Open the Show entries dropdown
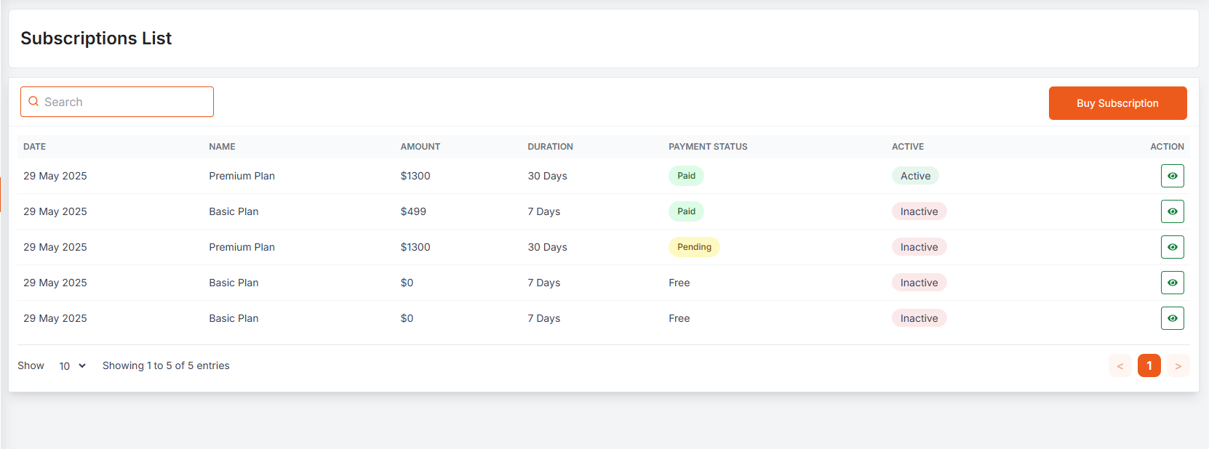Viewport: 1209px width, 449px height. 72,366
